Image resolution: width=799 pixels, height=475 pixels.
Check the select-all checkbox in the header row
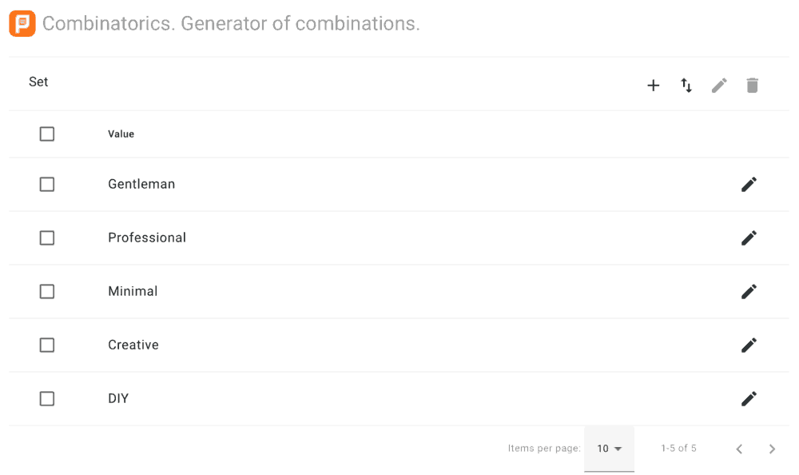(x=46, y=134)
